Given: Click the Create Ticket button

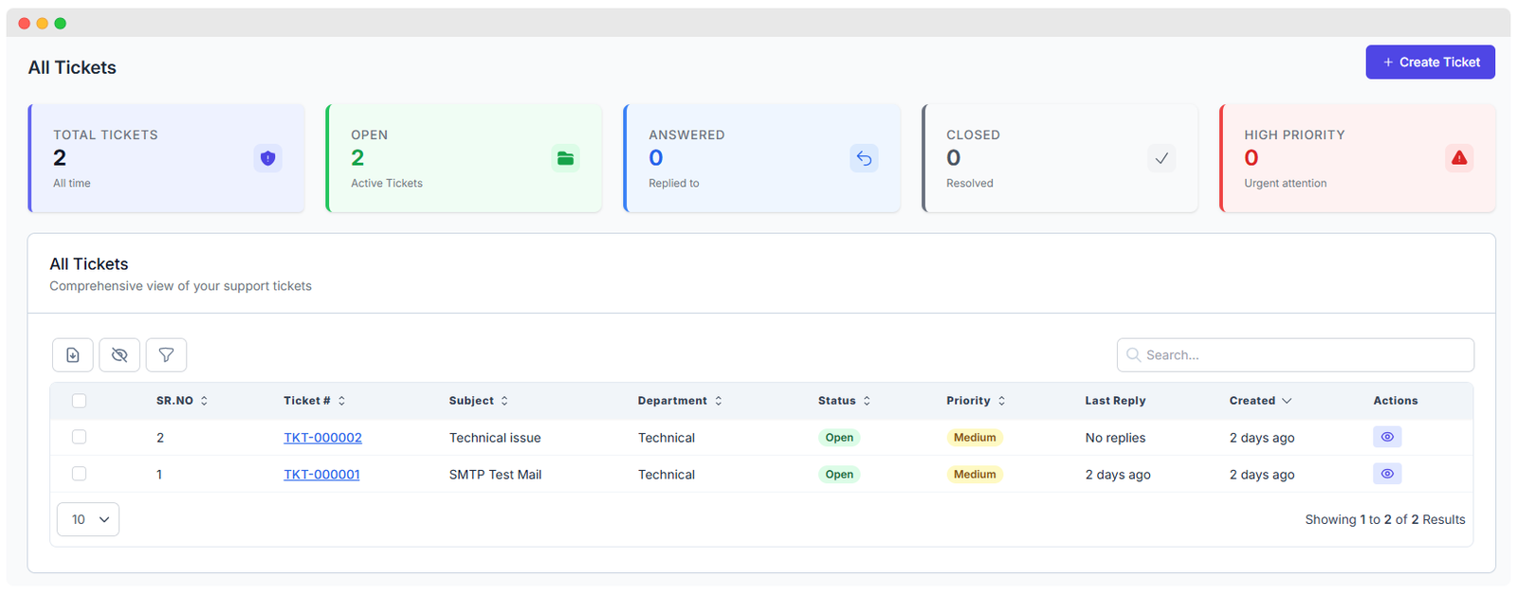Looking at the screenshot, I should pos(1430,63).
